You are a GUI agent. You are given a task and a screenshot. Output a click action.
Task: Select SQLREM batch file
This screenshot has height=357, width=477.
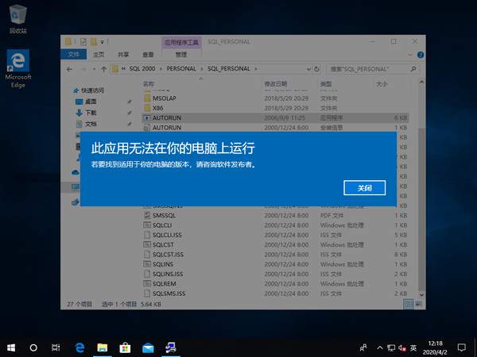pyautogui.click(x=275, y=283)
